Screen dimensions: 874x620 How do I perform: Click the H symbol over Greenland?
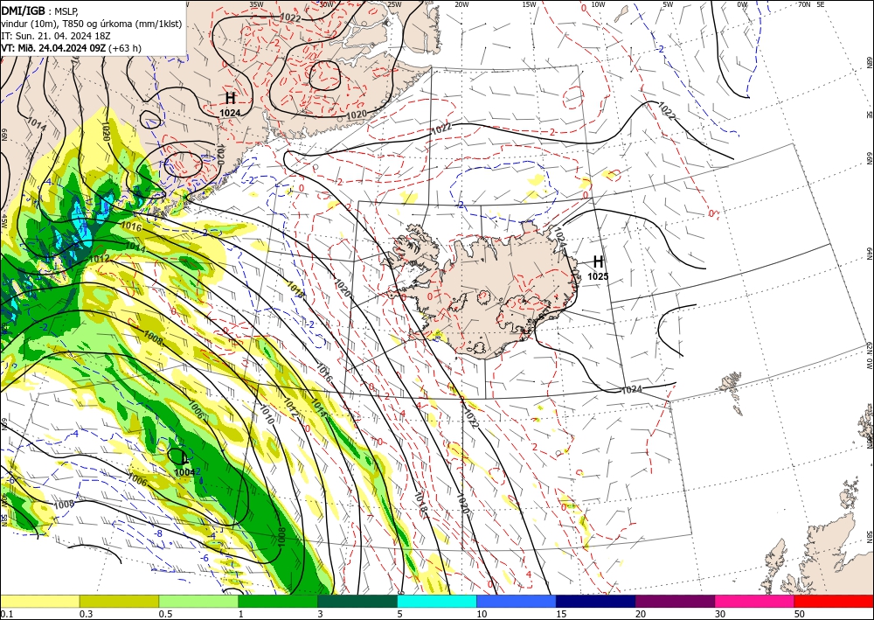[230, 99]
